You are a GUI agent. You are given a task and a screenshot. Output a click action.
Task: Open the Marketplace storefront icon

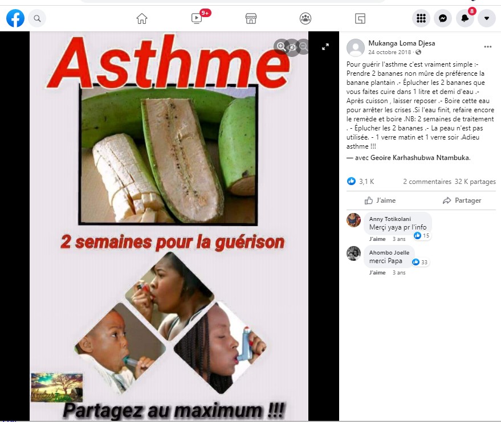[251, 19]
